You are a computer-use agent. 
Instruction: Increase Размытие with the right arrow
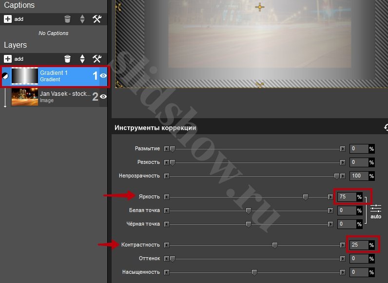343,149
